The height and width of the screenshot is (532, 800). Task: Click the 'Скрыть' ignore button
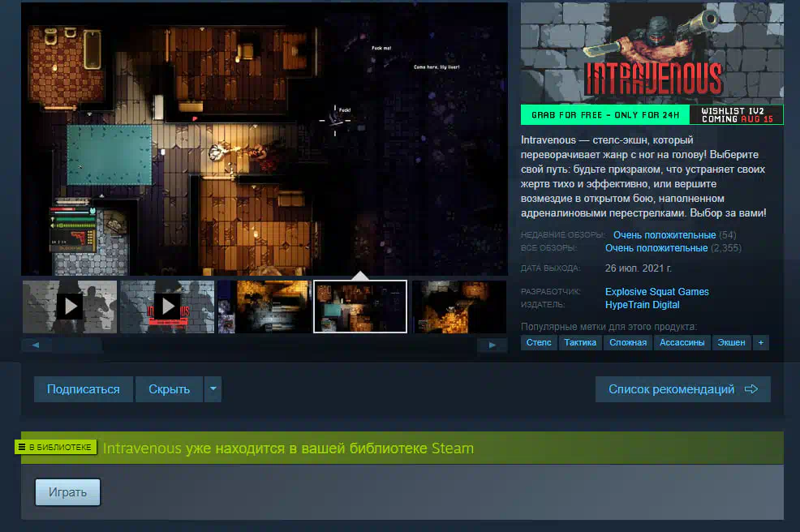coord(169,389)
